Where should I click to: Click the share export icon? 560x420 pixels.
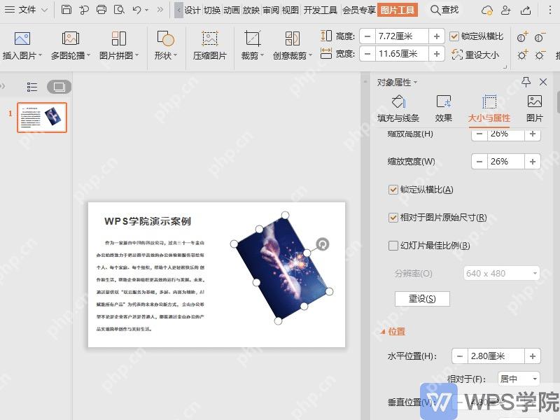click(x=526, y=10)
